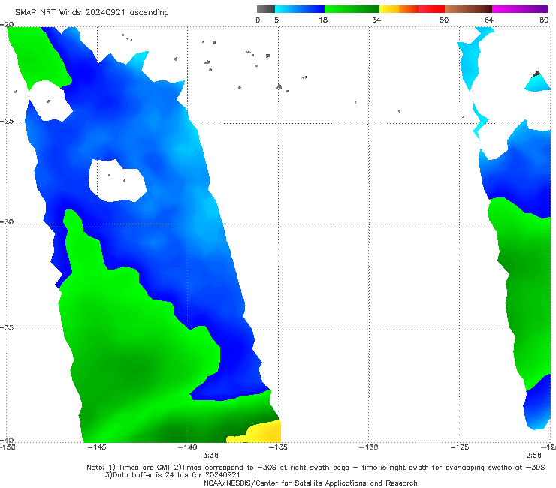Click the white data gap inside the blue swath

tap(117, 181)
